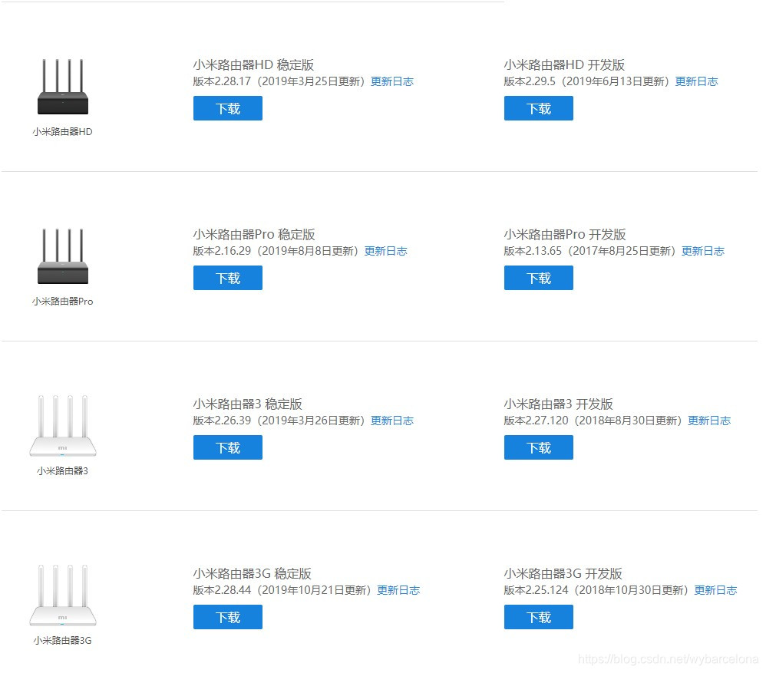Select the 小米路由器Pro 稳定版 heading
Screen dimensions: 766x673
point(254,234)
